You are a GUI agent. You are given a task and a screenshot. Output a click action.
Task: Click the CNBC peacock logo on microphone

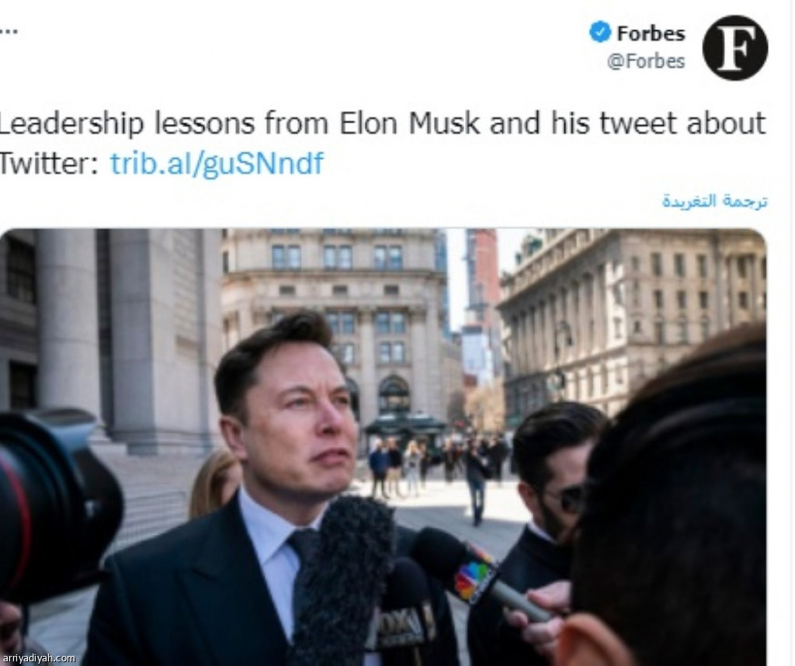click(474, 578)
